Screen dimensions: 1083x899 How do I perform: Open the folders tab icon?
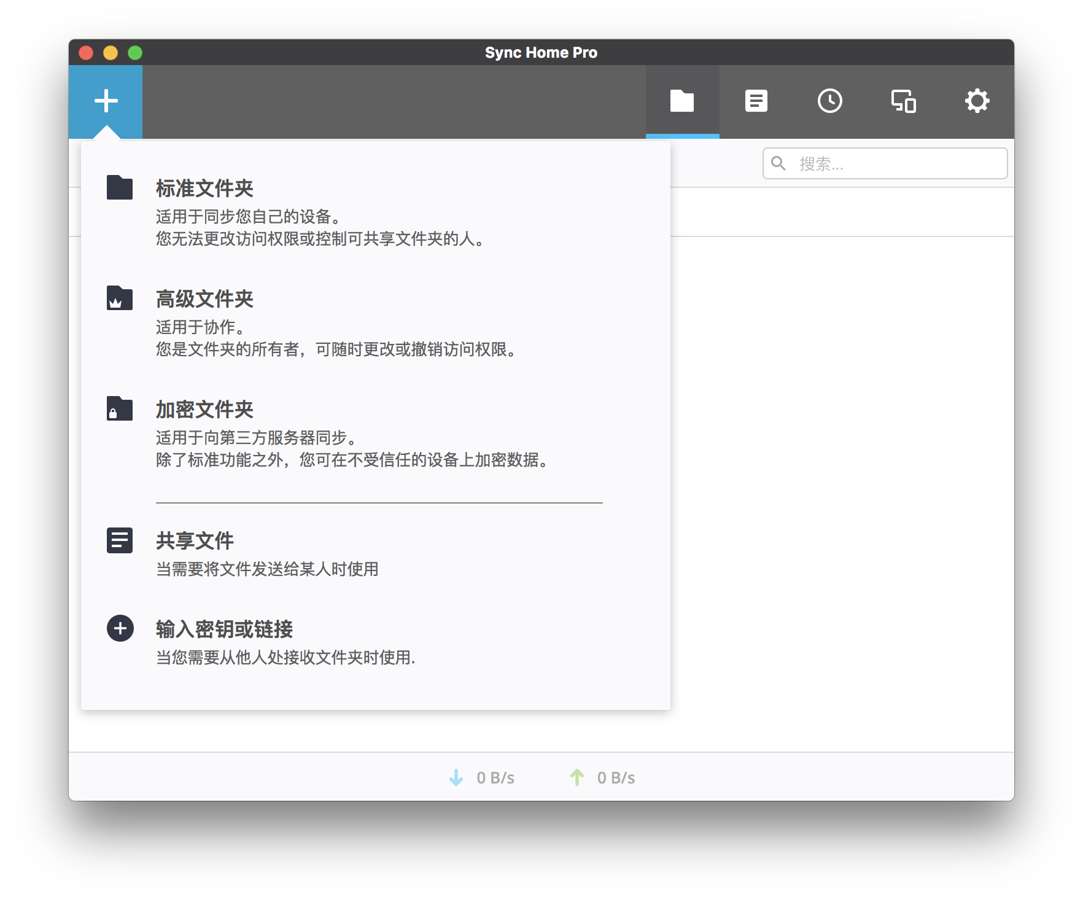click(682, 101)
